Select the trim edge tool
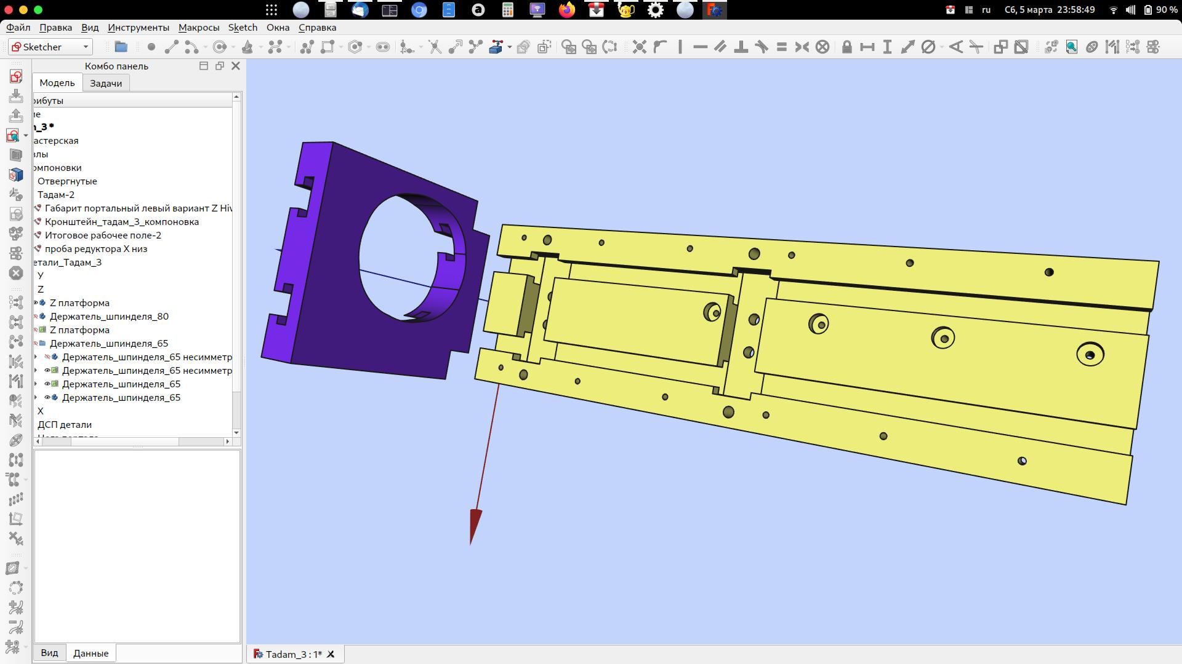The height and width of the screenshot is (664, 1182). 435,47
